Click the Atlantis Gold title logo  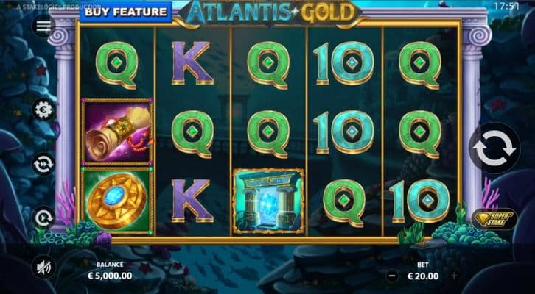coord(270,13)
